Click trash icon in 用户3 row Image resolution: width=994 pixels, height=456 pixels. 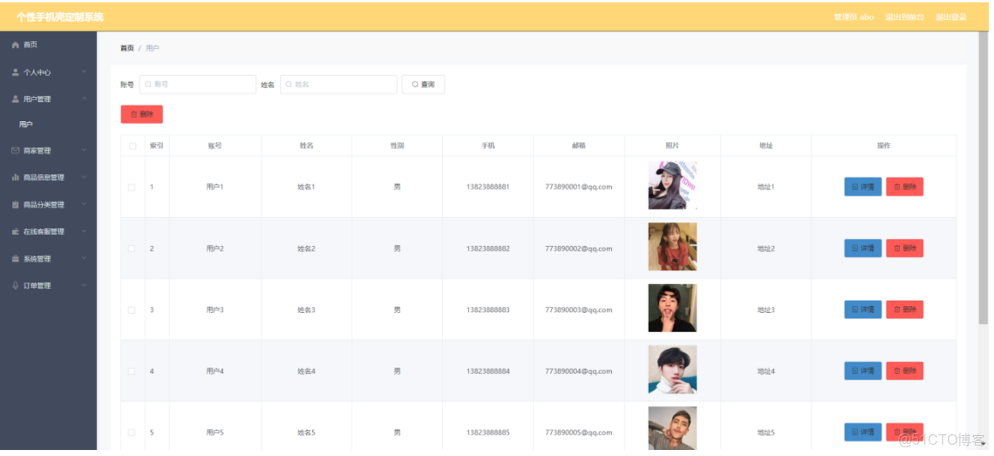(897, 310)
